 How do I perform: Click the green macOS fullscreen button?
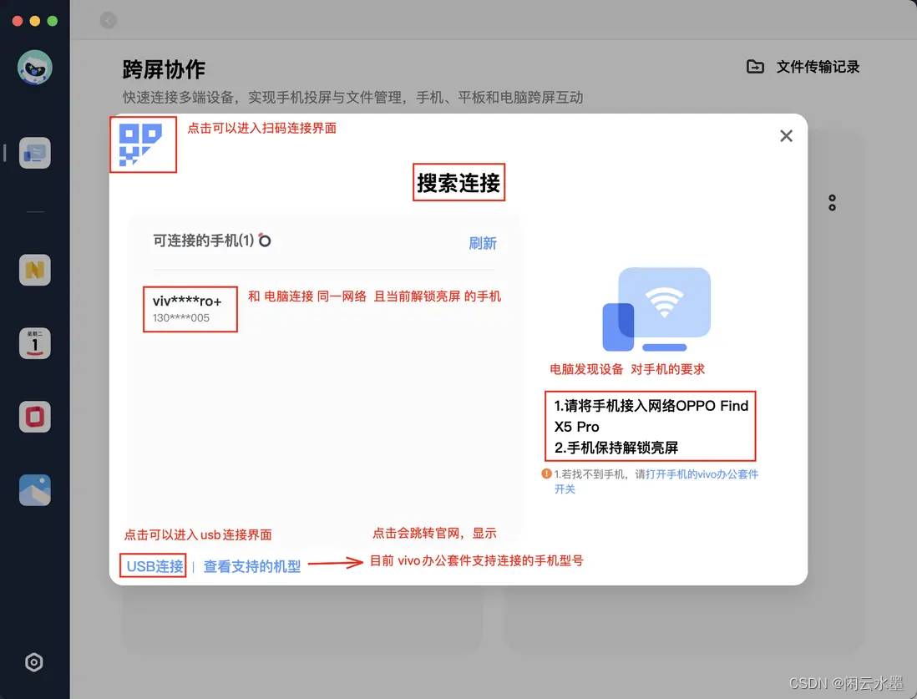(52, 21)
